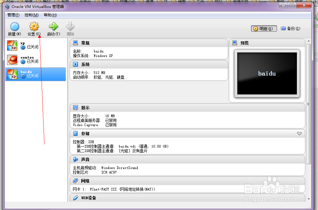Click the 网络 (Network) section icon
The height and width of the screenshot is (210, 318).
(75, 181)
